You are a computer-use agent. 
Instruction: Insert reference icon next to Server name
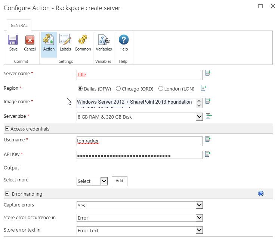click(x=208, y=73)
